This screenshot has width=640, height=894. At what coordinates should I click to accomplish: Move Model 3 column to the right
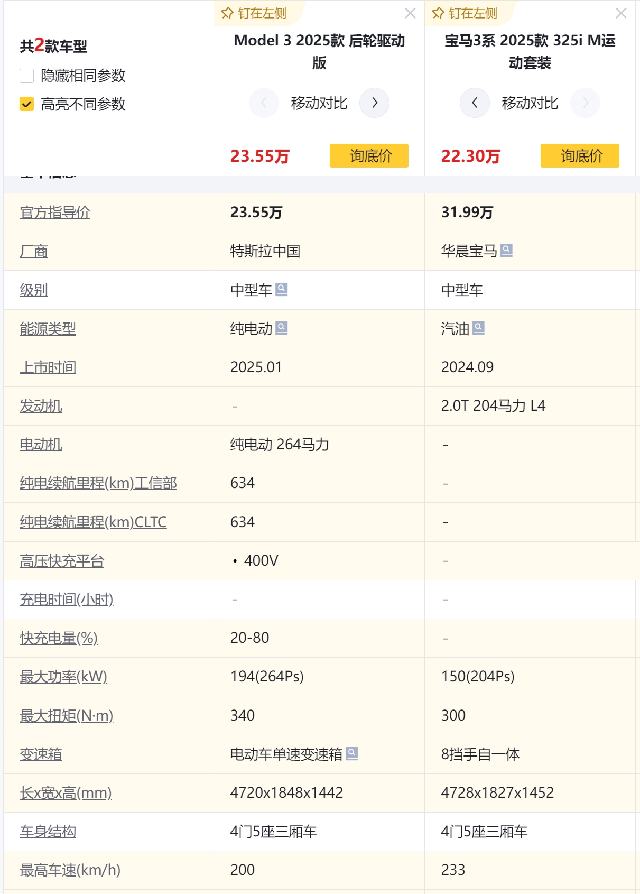tap(375, 103)
